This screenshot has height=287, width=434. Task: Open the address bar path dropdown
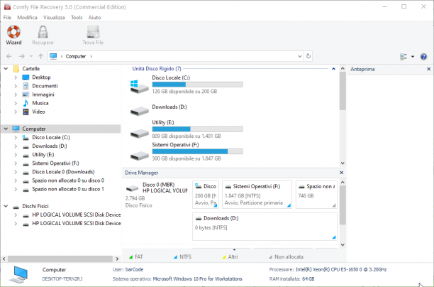(299, 56)
